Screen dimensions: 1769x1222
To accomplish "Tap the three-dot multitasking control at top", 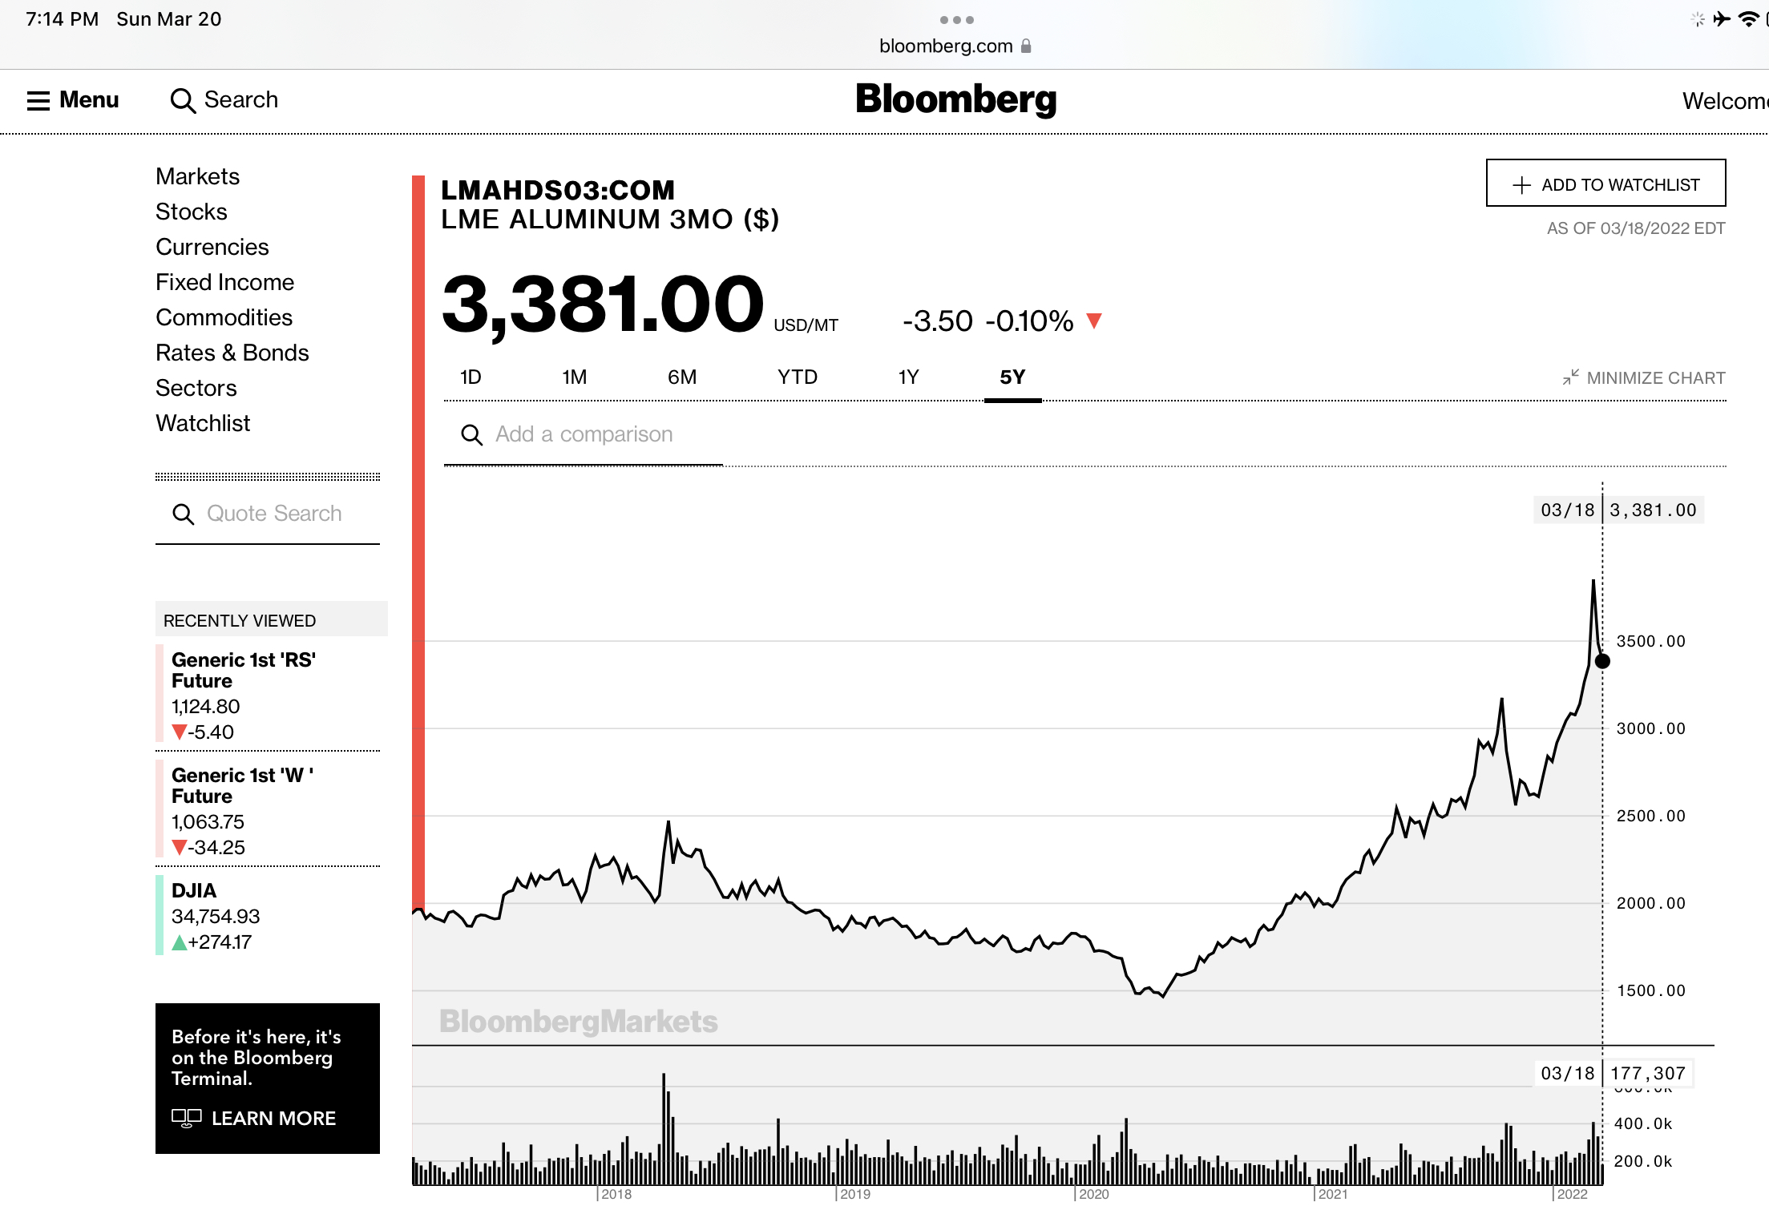I will click(x=956, y=20).
